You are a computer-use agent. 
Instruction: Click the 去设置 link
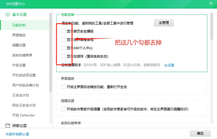(169, 65)
